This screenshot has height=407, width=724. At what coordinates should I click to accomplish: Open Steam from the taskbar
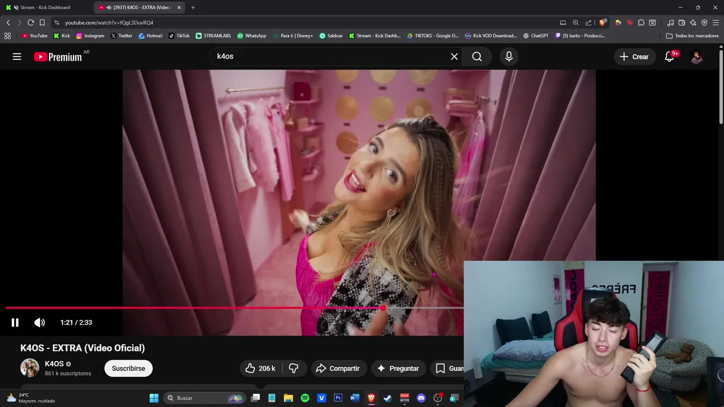pyautogui.click(x=388, y=398)
